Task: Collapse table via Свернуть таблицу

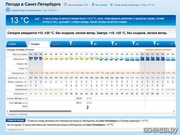Action: tap(17, 114)
